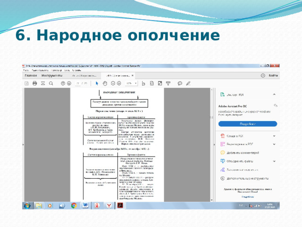Image resolution: width=302 pixels, height=227 pixels.
Task: Click the link icon beside Adobe Acrobat Pro DC
Action: coord(276,105)
